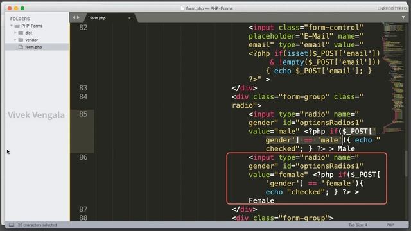Screen dimensions: 411x231
Task: Open the vendor folder
Action: pyautogui.click(x=31, y=40)
